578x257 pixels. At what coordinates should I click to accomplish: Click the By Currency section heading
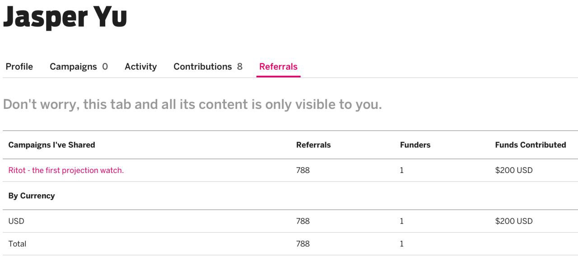click(x=32, y=196)
